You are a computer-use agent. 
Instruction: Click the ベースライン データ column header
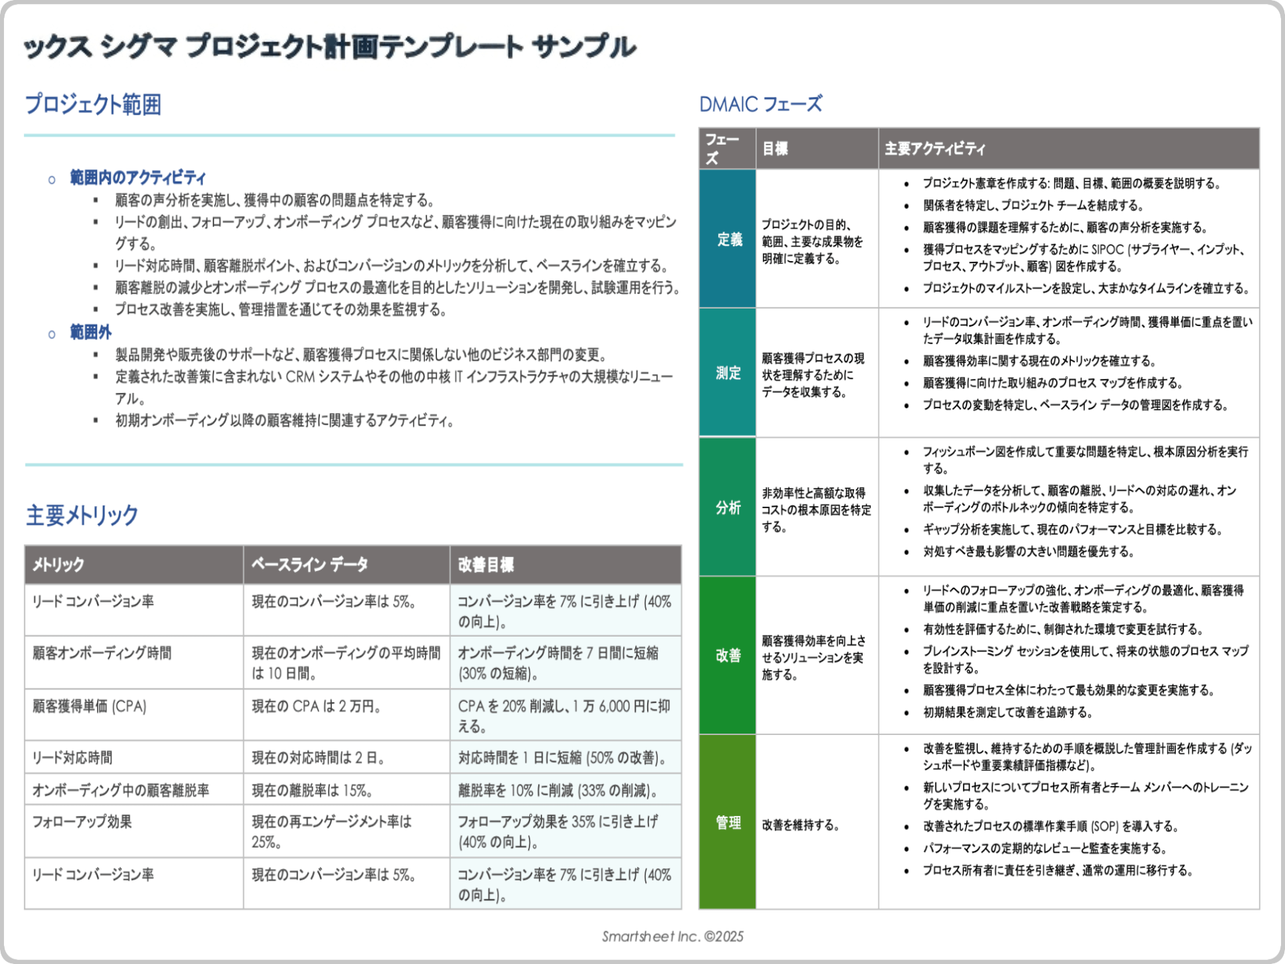(x=346, y=564)
